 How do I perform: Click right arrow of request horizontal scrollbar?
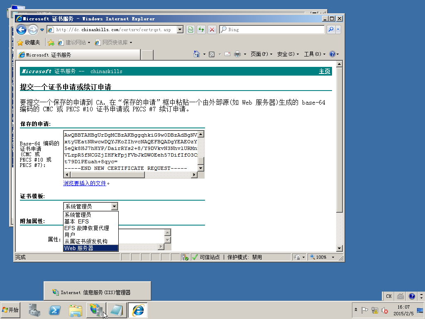pos(194,175)
